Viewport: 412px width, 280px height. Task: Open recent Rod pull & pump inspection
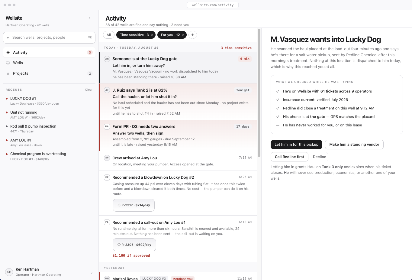(49, 129)
